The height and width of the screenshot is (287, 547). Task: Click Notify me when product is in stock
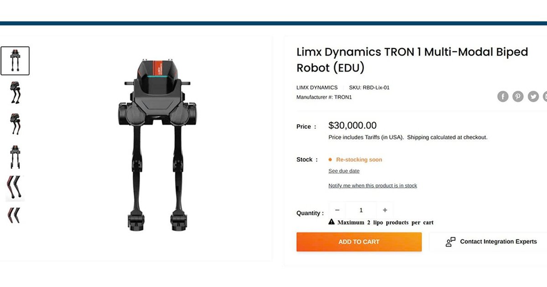[x=373, y=186]
